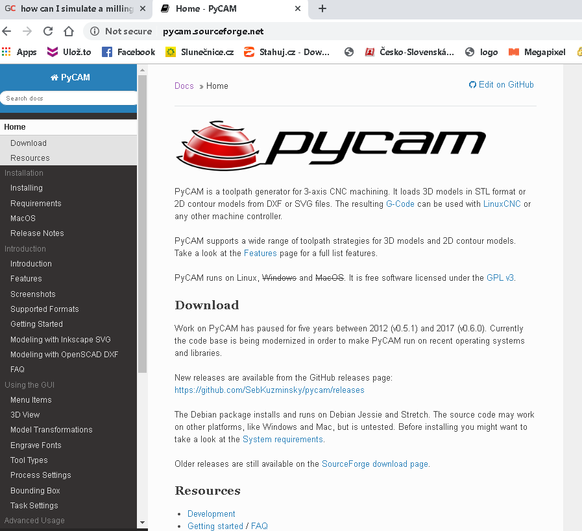Screen dimensions: 582x531
Task: Open the Apps grid bookmark
Action: point(19,53)
